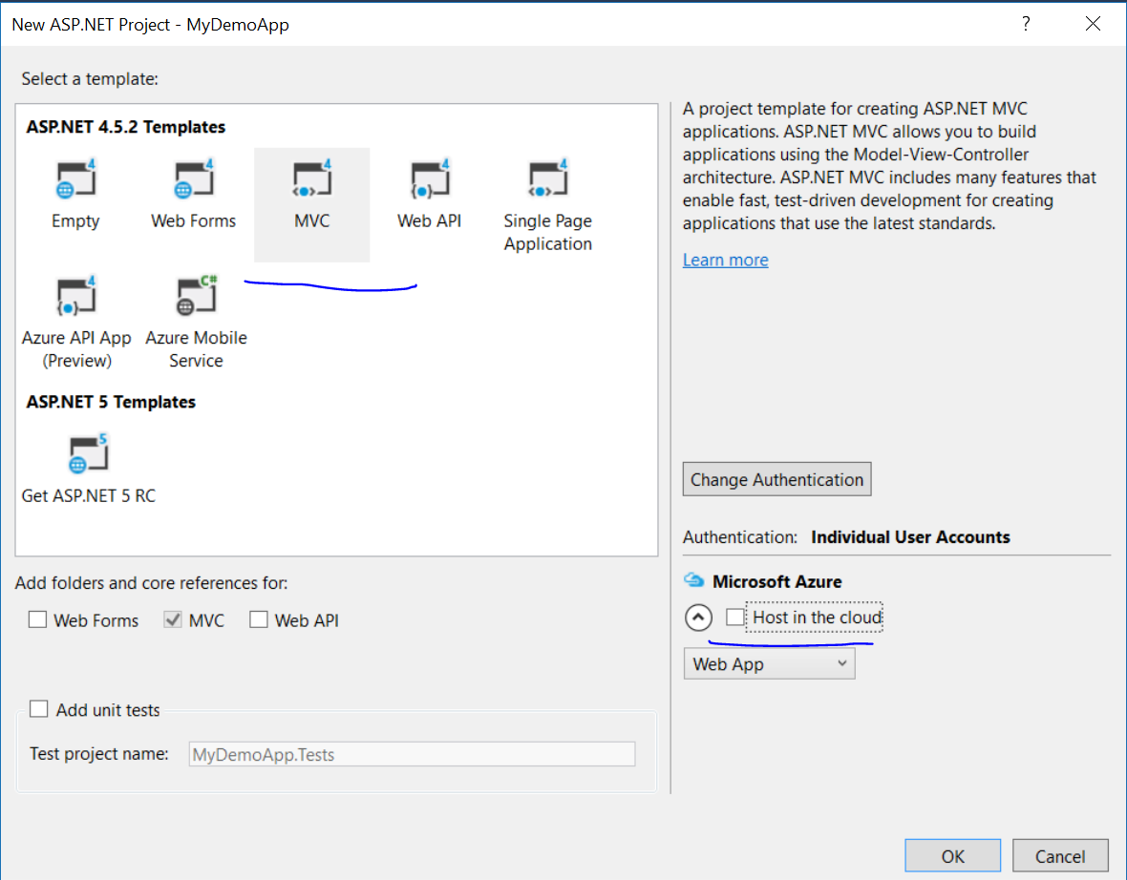The height and width of the screenshot is (880, 1127).
Task: Collapse the Microsoft Azure section chevron
Action: pos(698,618)
